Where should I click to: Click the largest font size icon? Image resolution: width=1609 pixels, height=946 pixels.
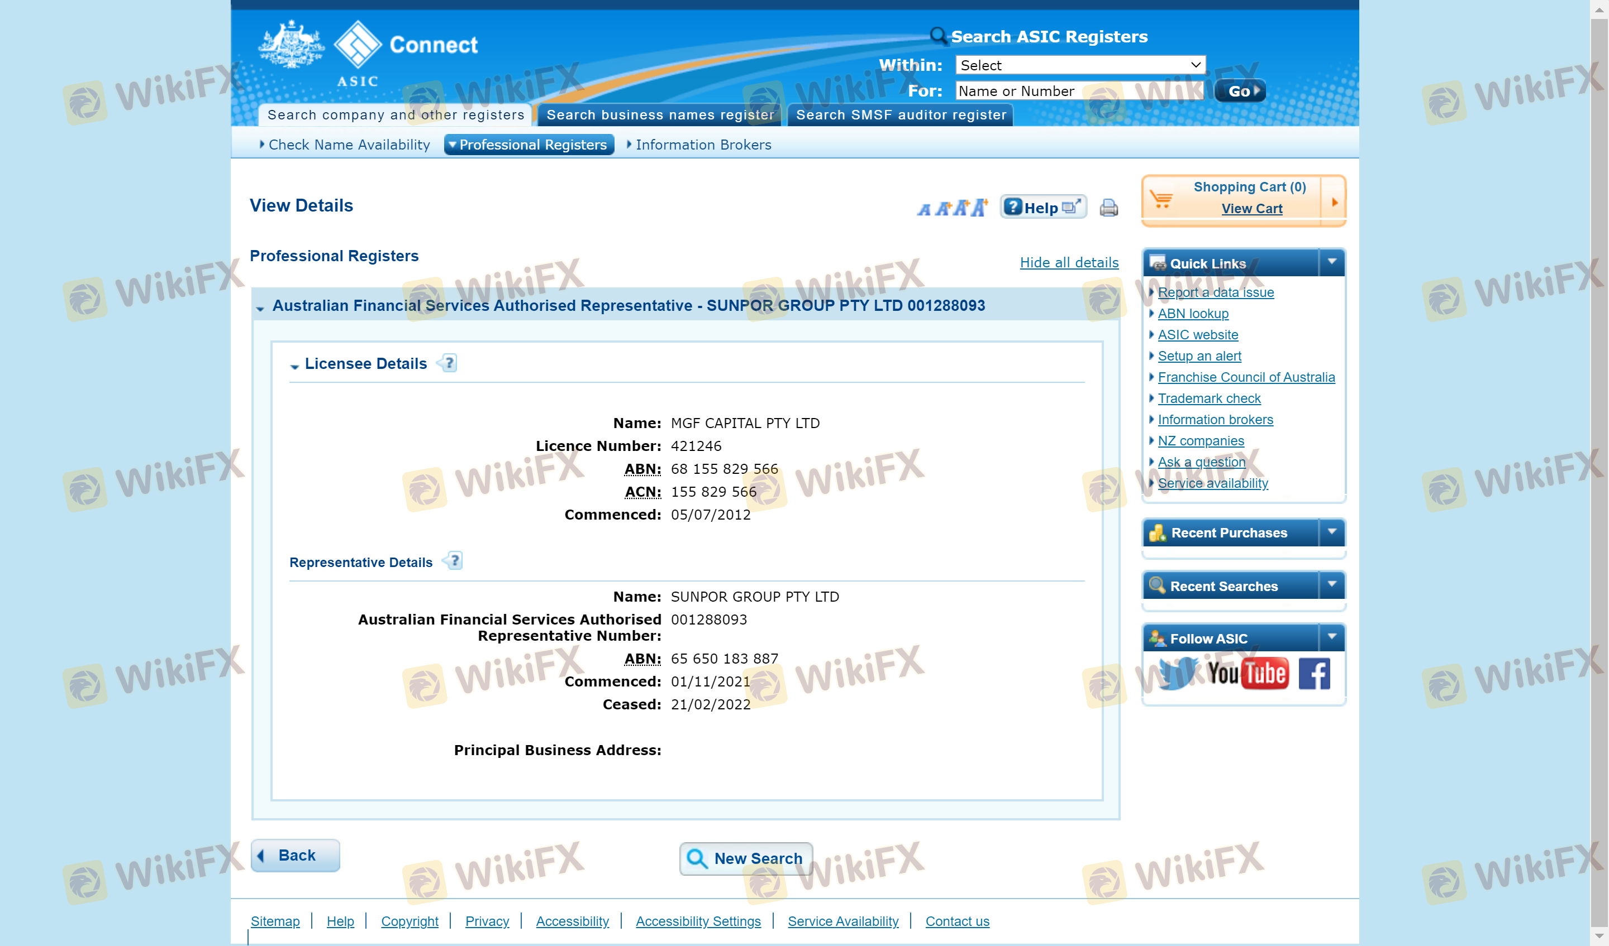click(979, 207)
